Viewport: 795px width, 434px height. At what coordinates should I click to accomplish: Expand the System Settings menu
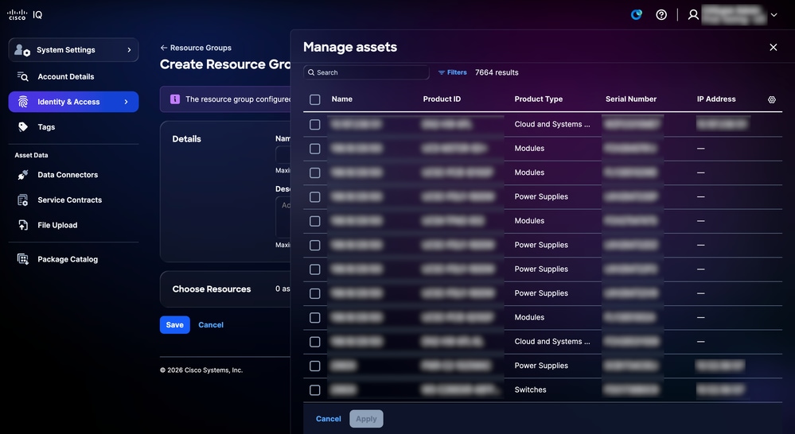tap(73, 49)
